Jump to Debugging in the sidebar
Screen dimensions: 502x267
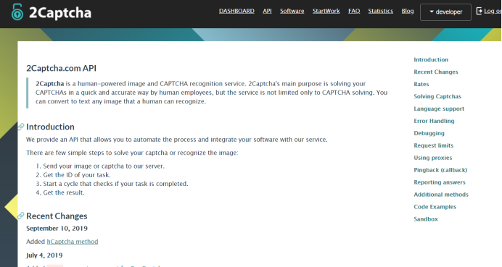pyautogui.click(x=429, y=133)
